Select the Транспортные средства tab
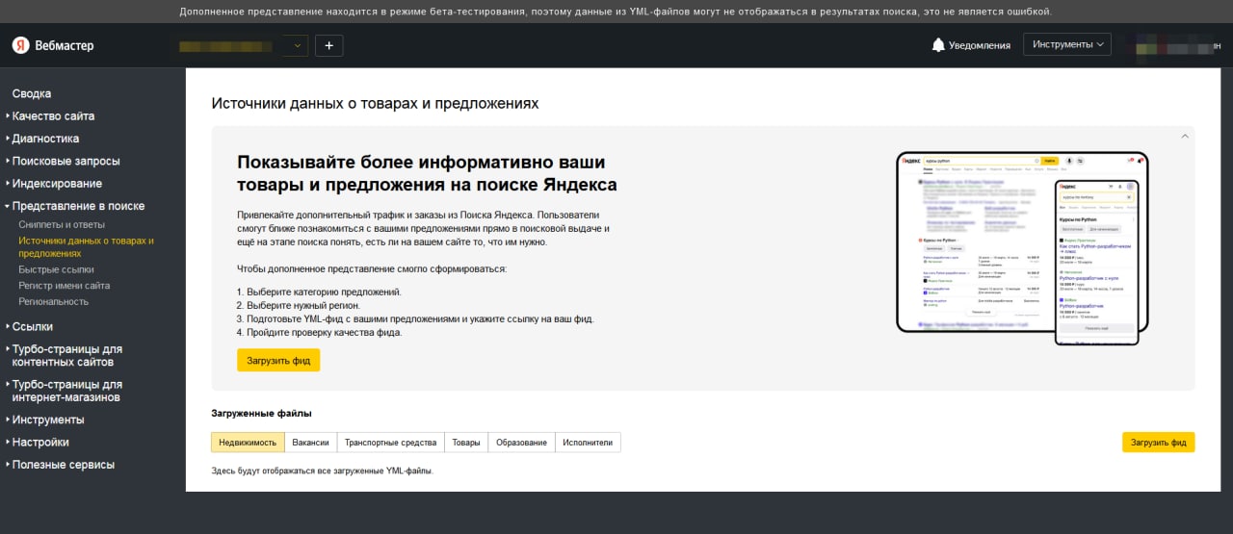 click(390, 443)
